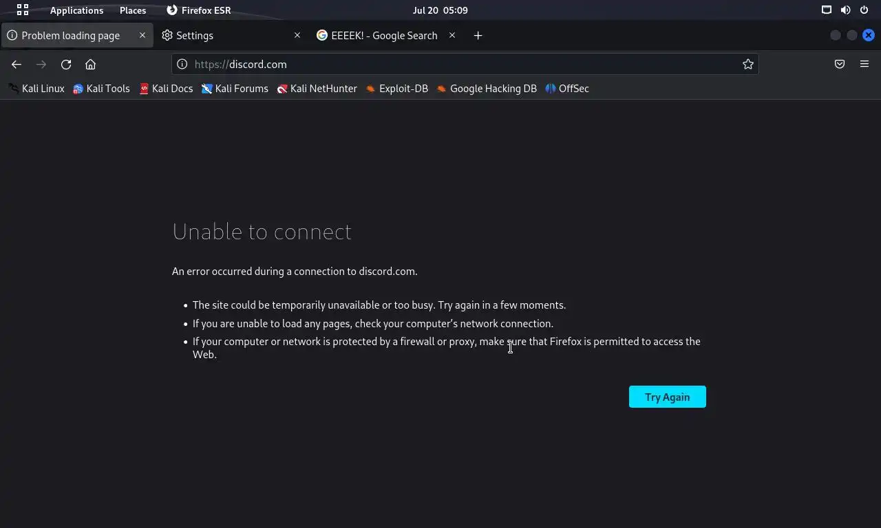Open Google Hacking DB bookmark

tap(486, 88)
